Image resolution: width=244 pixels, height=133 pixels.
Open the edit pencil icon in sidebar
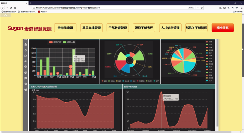pos(26,56)
